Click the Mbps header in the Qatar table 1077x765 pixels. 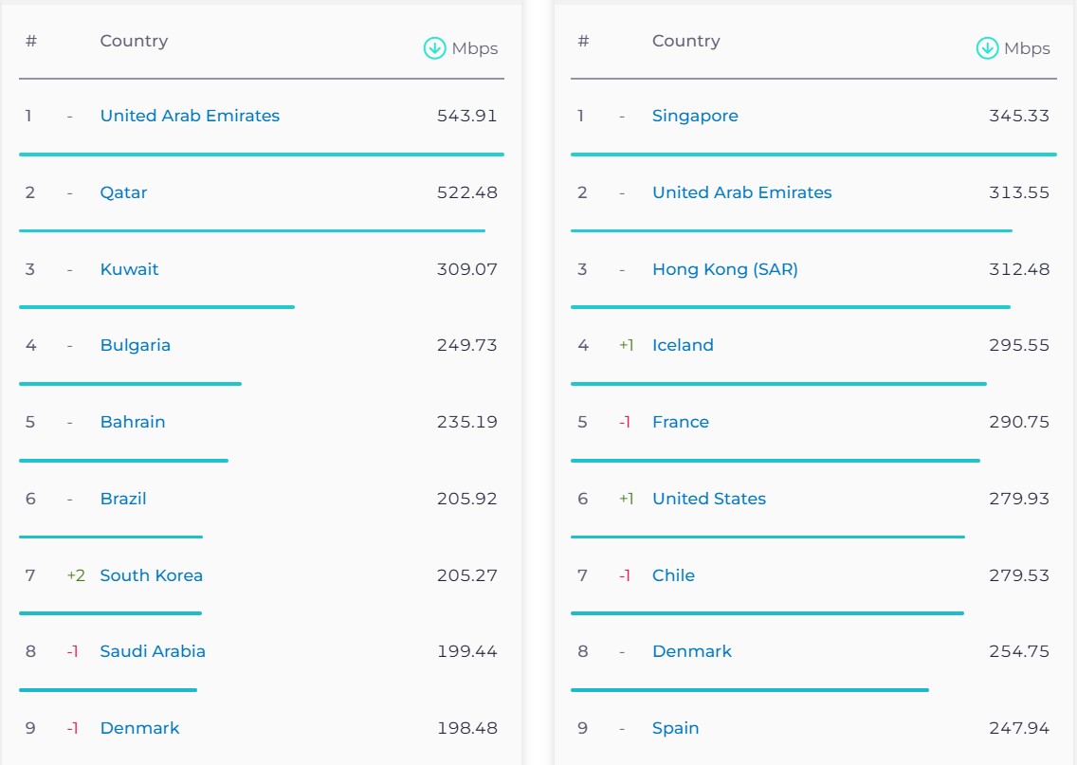click(475, 48)
